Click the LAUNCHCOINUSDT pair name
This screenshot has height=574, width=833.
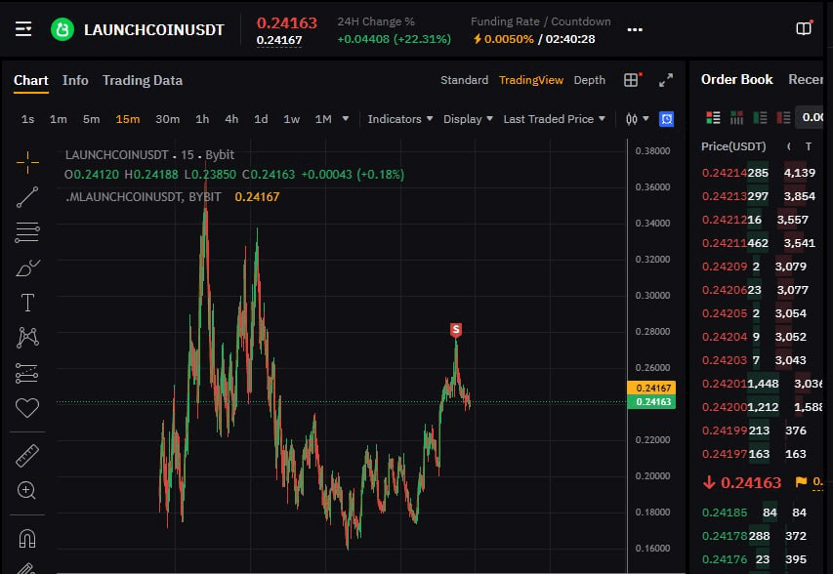pyautogui.click(x=154, y=29)
